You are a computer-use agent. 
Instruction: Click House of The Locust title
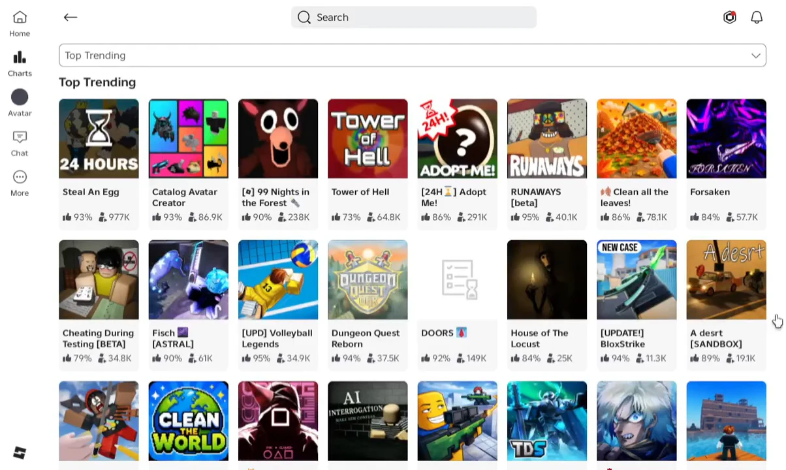pos(539,338)
